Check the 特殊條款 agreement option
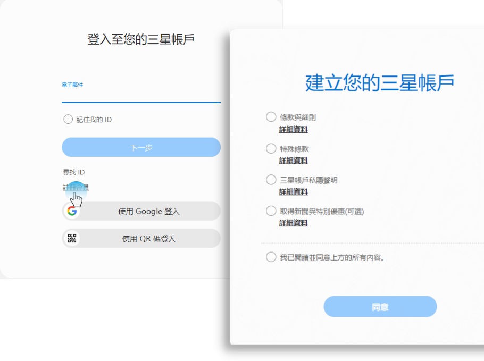Viewport: 484px width, 361px height. click(x=271, y=148)
